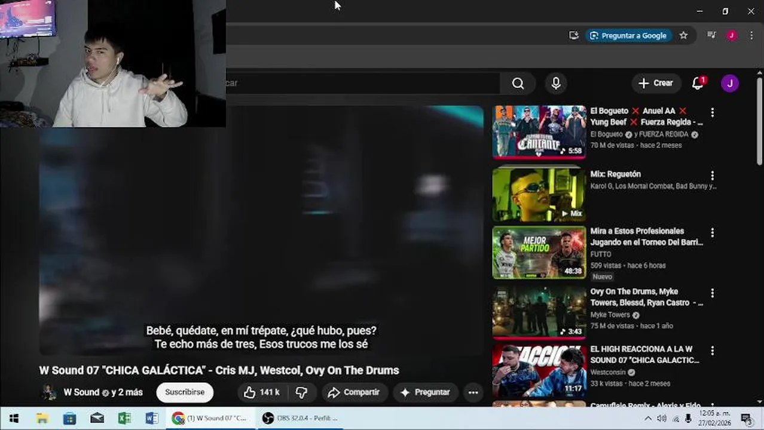The image size is (764, 430).
Task: Click Compartir share button
Action: point(353,392)
